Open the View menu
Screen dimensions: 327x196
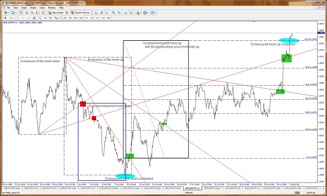click(16, 8)
